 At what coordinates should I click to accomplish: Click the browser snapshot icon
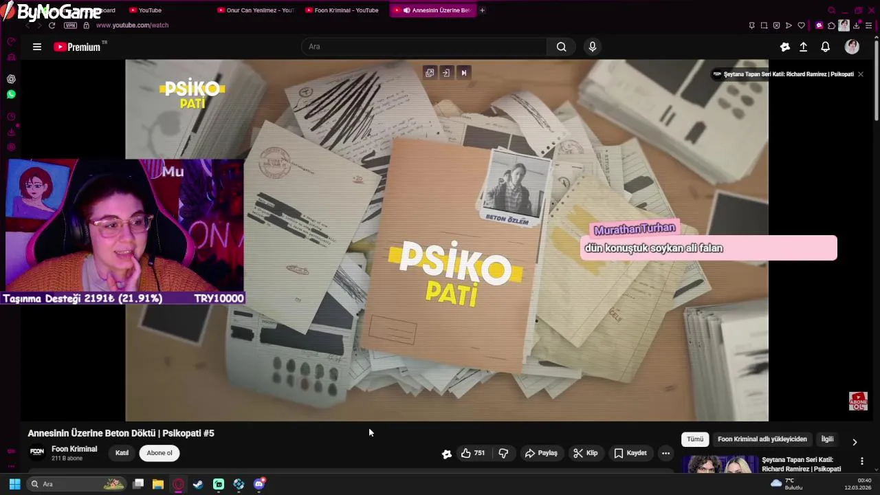(764, 25)
